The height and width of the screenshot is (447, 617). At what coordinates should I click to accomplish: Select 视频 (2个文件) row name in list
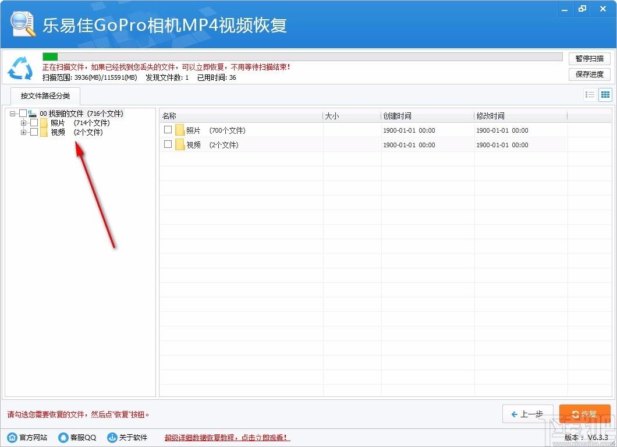(212, 145)
